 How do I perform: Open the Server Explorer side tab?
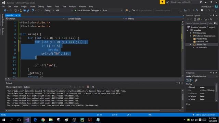click(x=2, y=20)
